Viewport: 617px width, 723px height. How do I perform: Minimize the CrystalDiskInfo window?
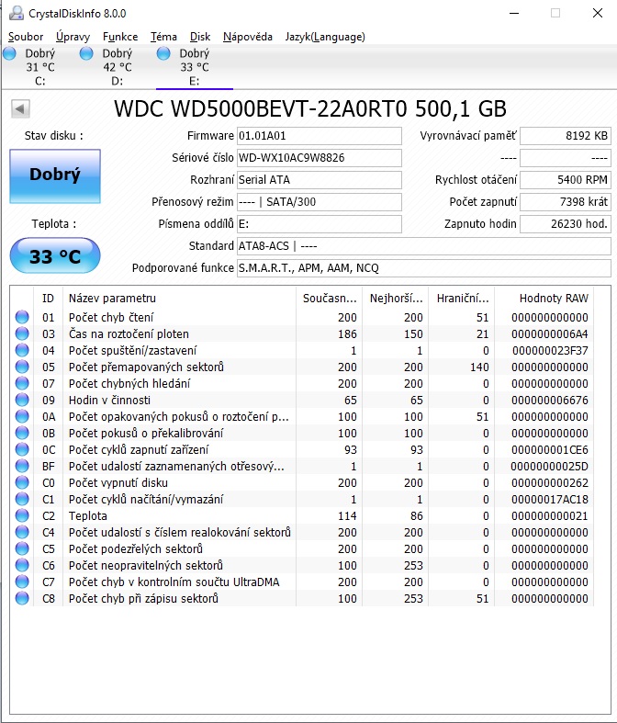pyautogui.click(x=514, y=14)
